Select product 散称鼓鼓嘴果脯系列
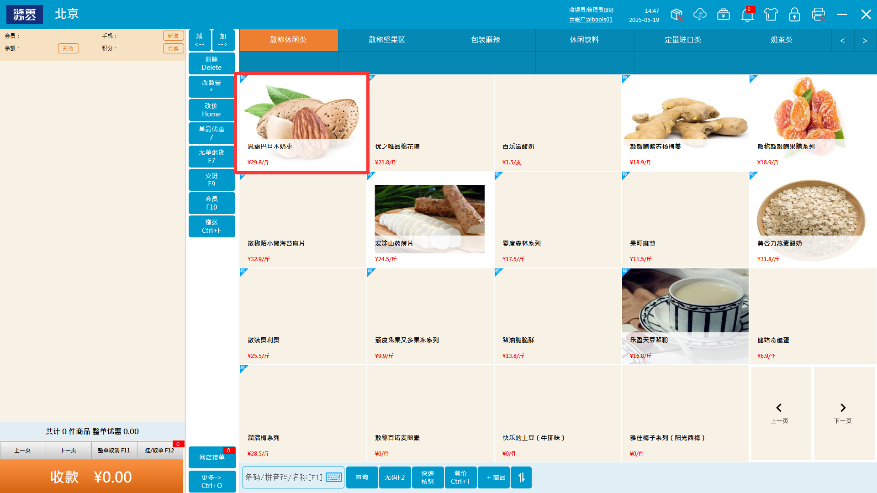 [x=813, y=123]
